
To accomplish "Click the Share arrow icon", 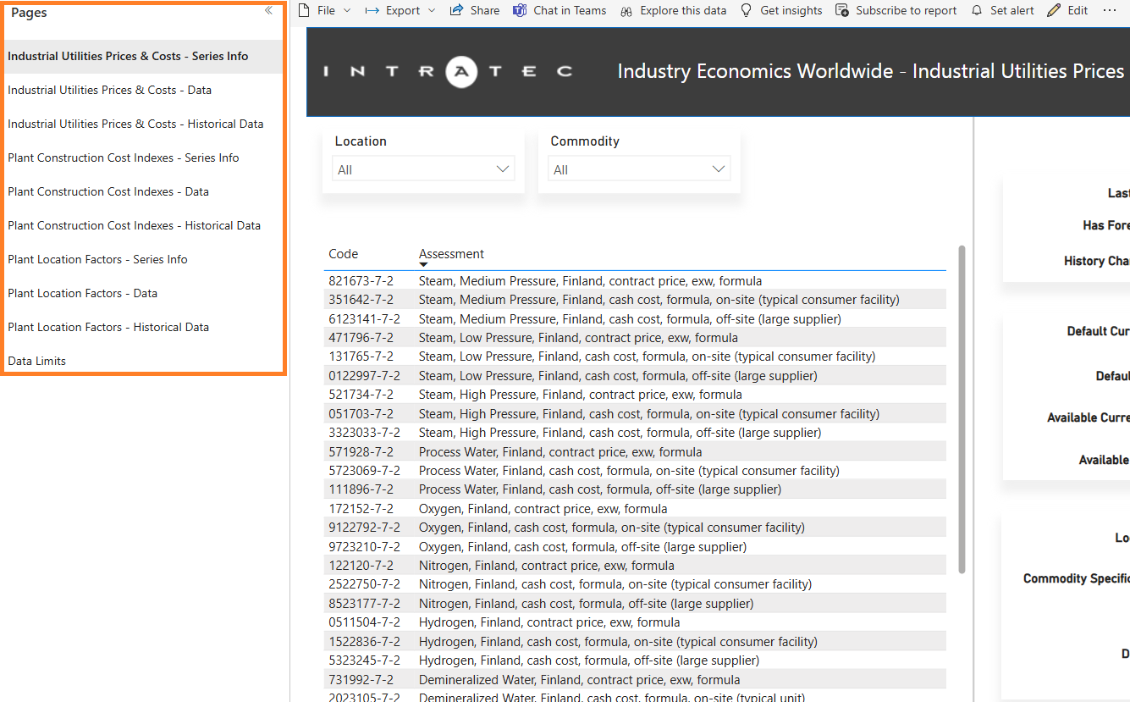I will (x=457, y=10).
